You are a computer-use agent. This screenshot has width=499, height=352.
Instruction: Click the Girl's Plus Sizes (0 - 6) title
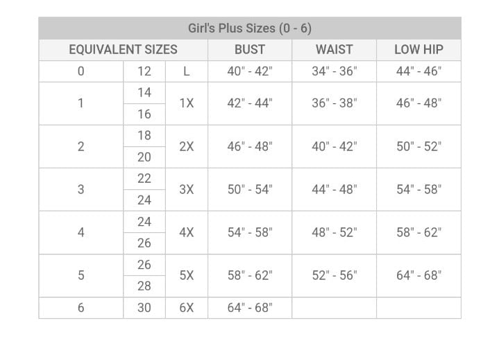pyautogui.click(x=250, y=28)
